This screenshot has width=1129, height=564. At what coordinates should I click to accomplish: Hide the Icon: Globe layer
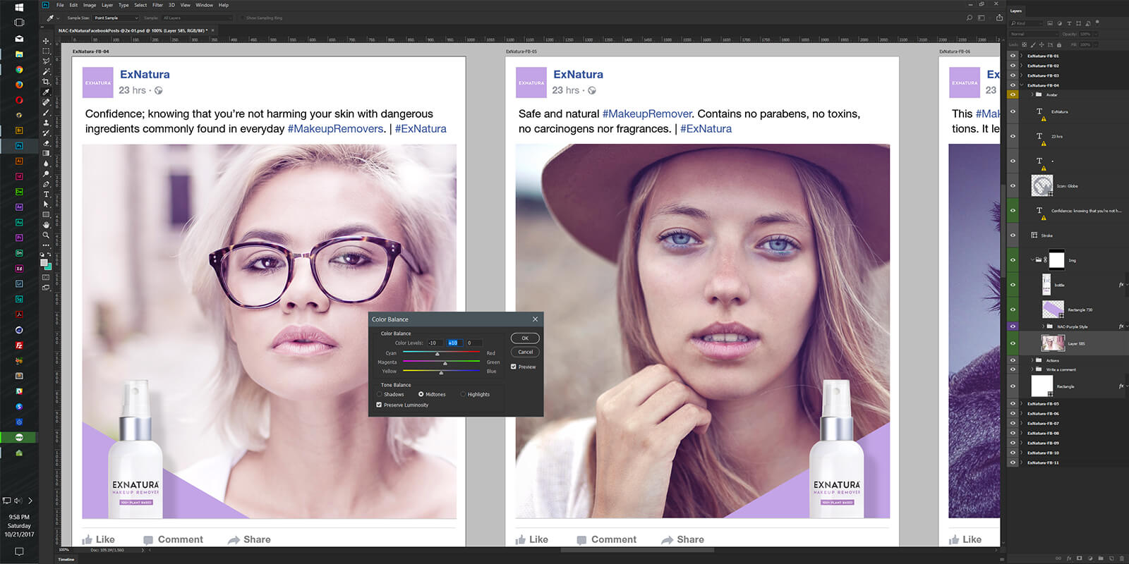coord(1013,186)
